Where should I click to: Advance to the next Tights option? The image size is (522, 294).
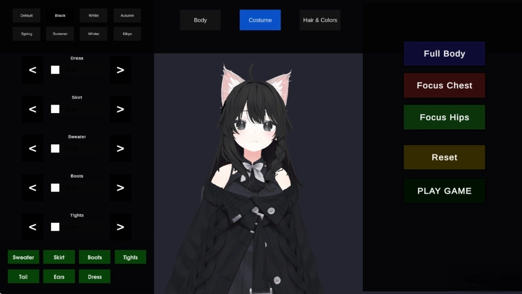(x=120, y=227)
